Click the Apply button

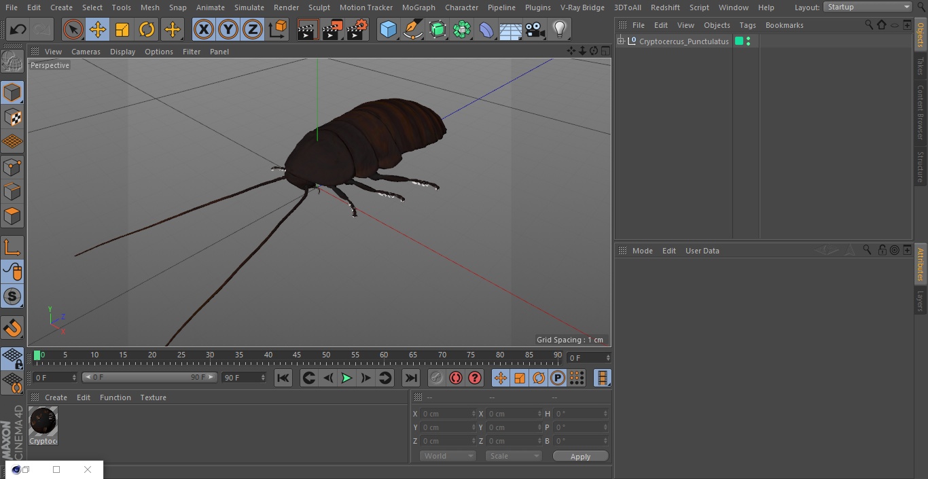click(x=580, y=456)
